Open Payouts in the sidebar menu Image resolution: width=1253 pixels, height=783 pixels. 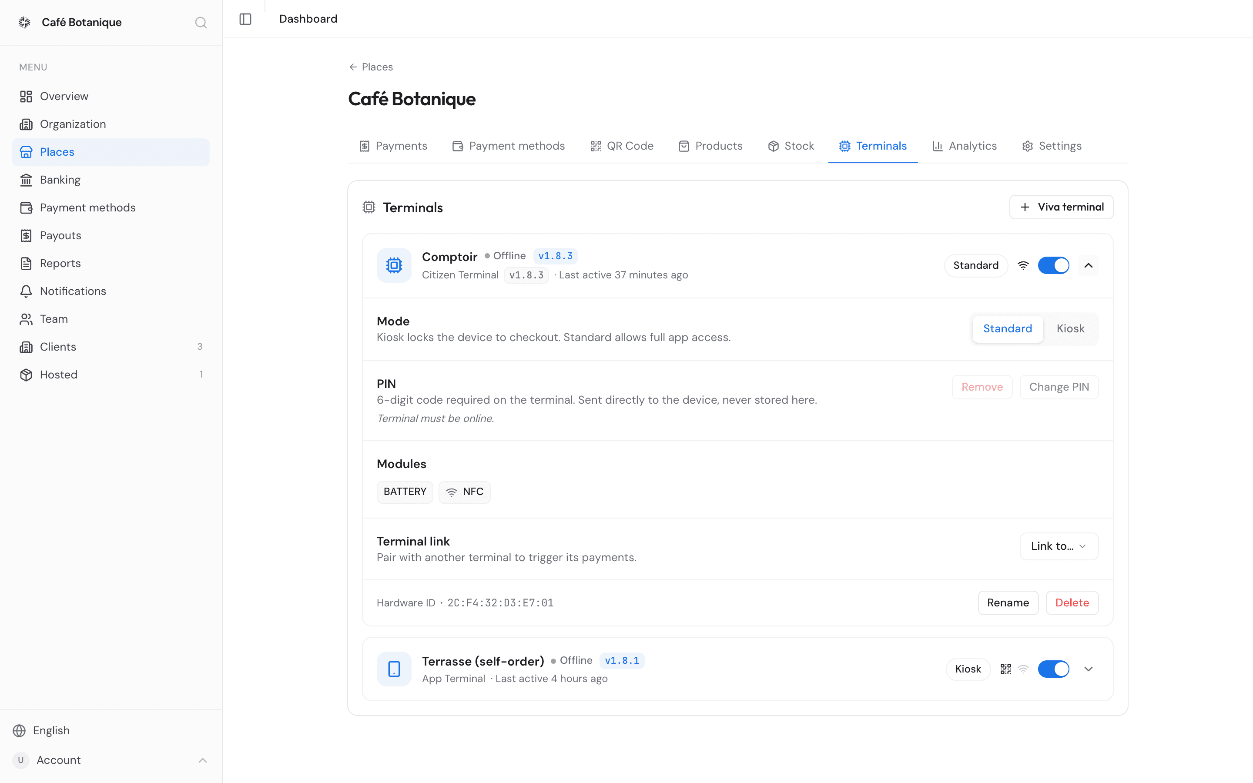111,236
